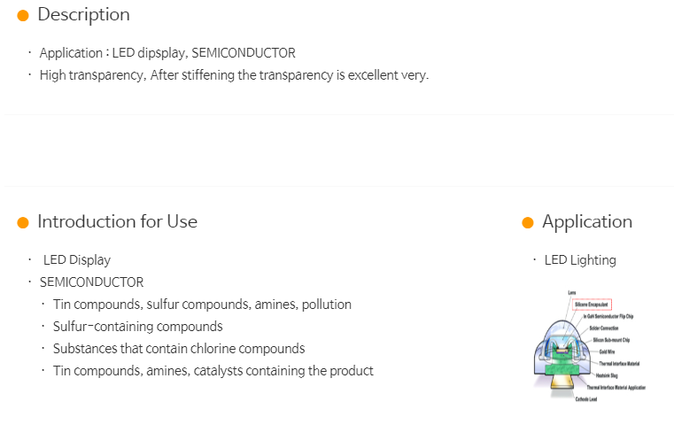Screen dimensions: 674x440
Task: Click the Tin compounds, sulfur compounds line
Action: 203,305
